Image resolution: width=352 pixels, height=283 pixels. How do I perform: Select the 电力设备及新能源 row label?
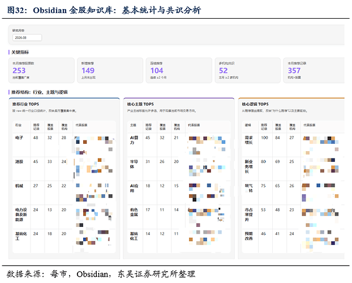tap(21, 215)
